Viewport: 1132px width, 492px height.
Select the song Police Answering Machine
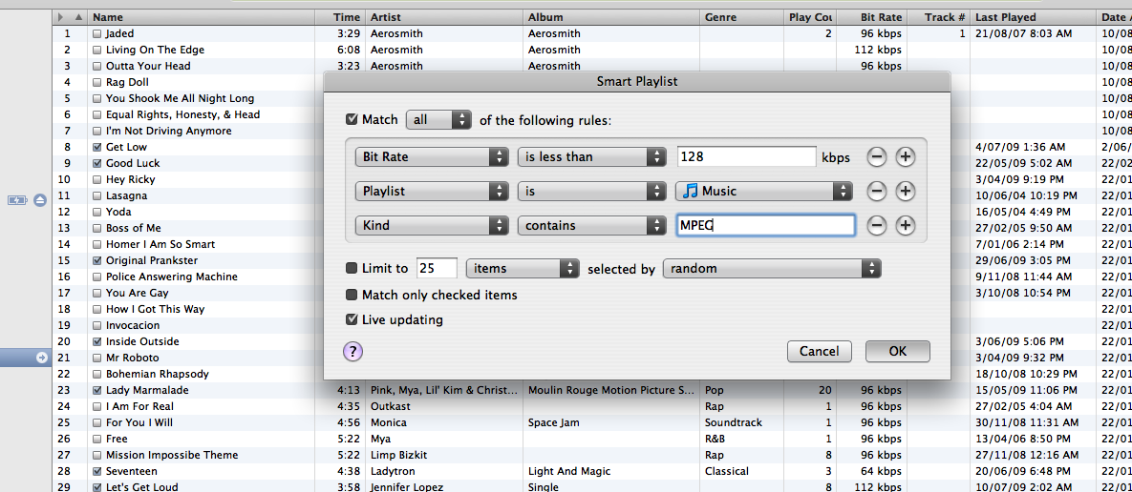pos(171,277)
